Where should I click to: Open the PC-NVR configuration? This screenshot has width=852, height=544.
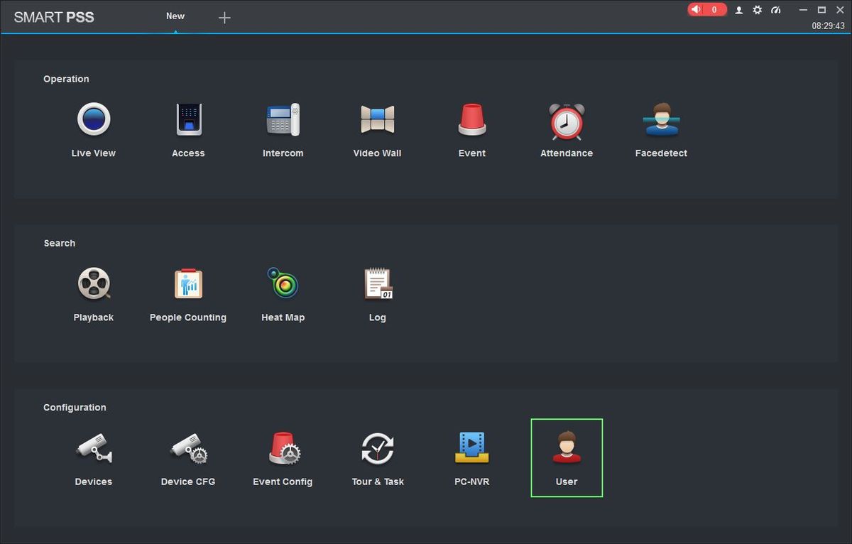pos(471,449)
